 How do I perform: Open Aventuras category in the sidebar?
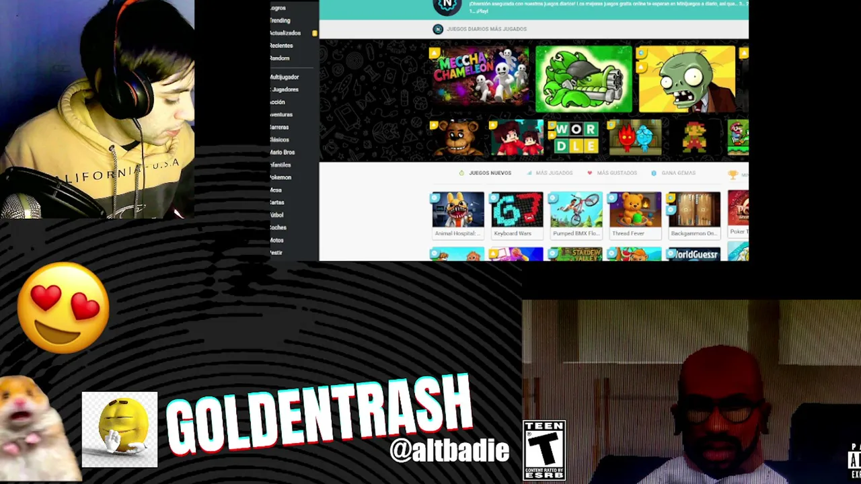281,115
